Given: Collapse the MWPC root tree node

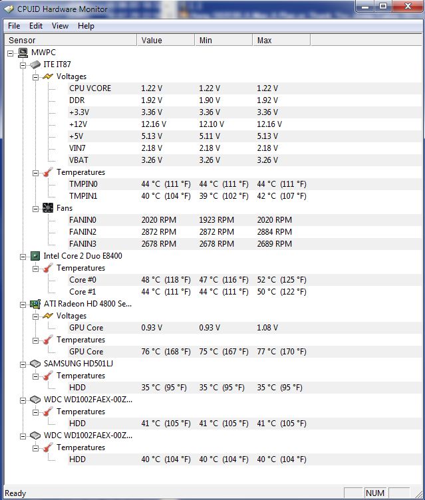Looking at the screenshot, I should click(11, 53).
